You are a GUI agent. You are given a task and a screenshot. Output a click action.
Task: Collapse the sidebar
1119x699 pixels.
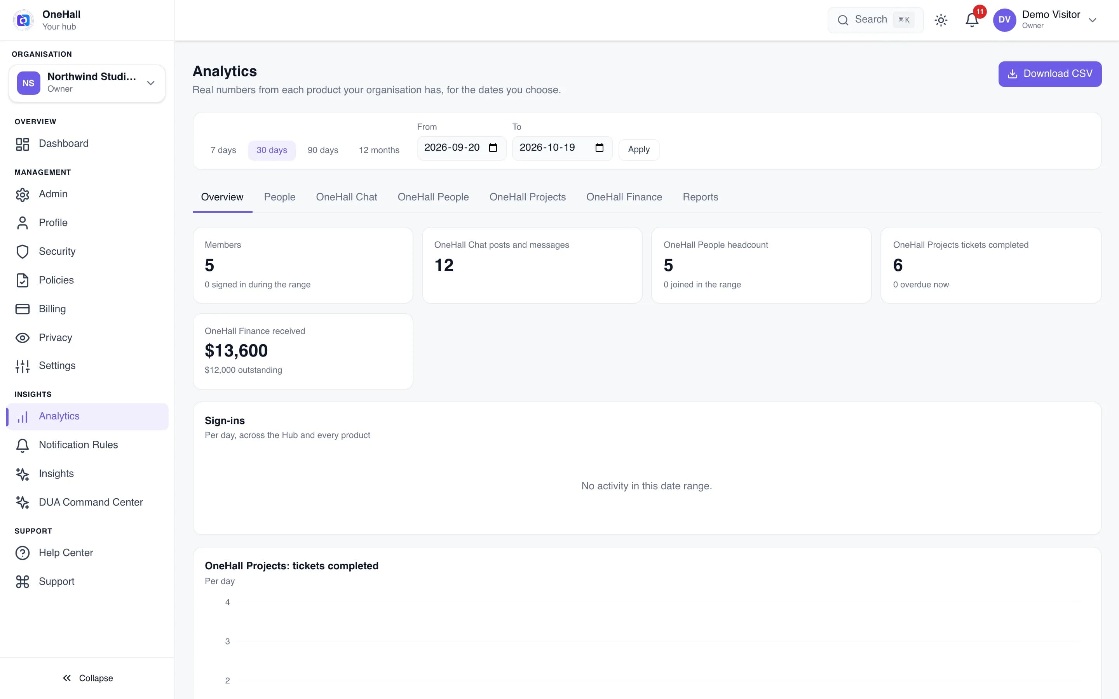87,678
